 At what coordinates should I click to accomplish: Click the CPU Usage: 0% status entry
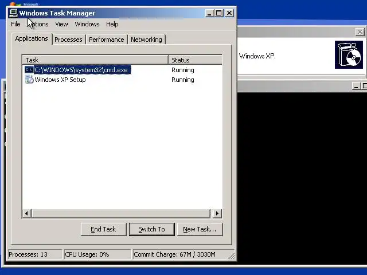pyautogui.click(x=97, y=254)
